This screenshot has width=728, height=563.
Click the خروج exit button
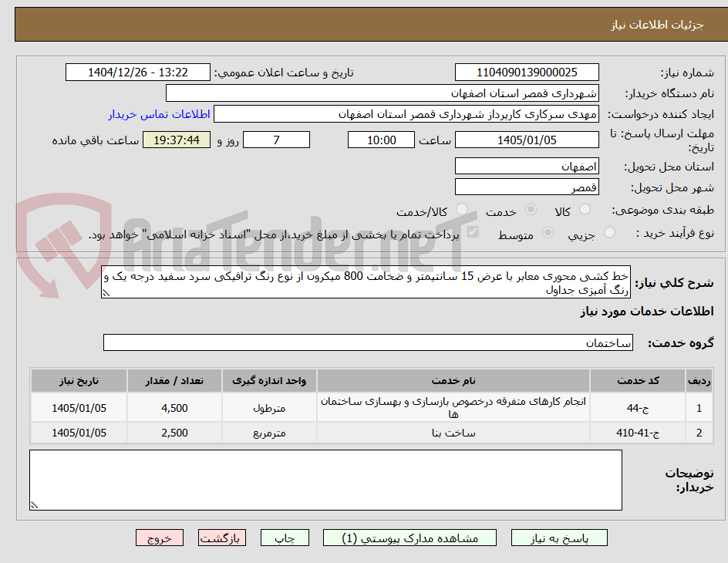(x=160, y=538)
